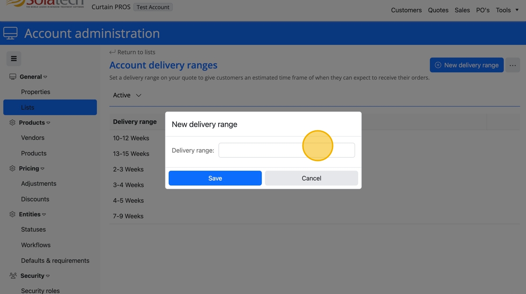Click the Solatech logo
Screen dimensions: 526x294
click(45, 4)
